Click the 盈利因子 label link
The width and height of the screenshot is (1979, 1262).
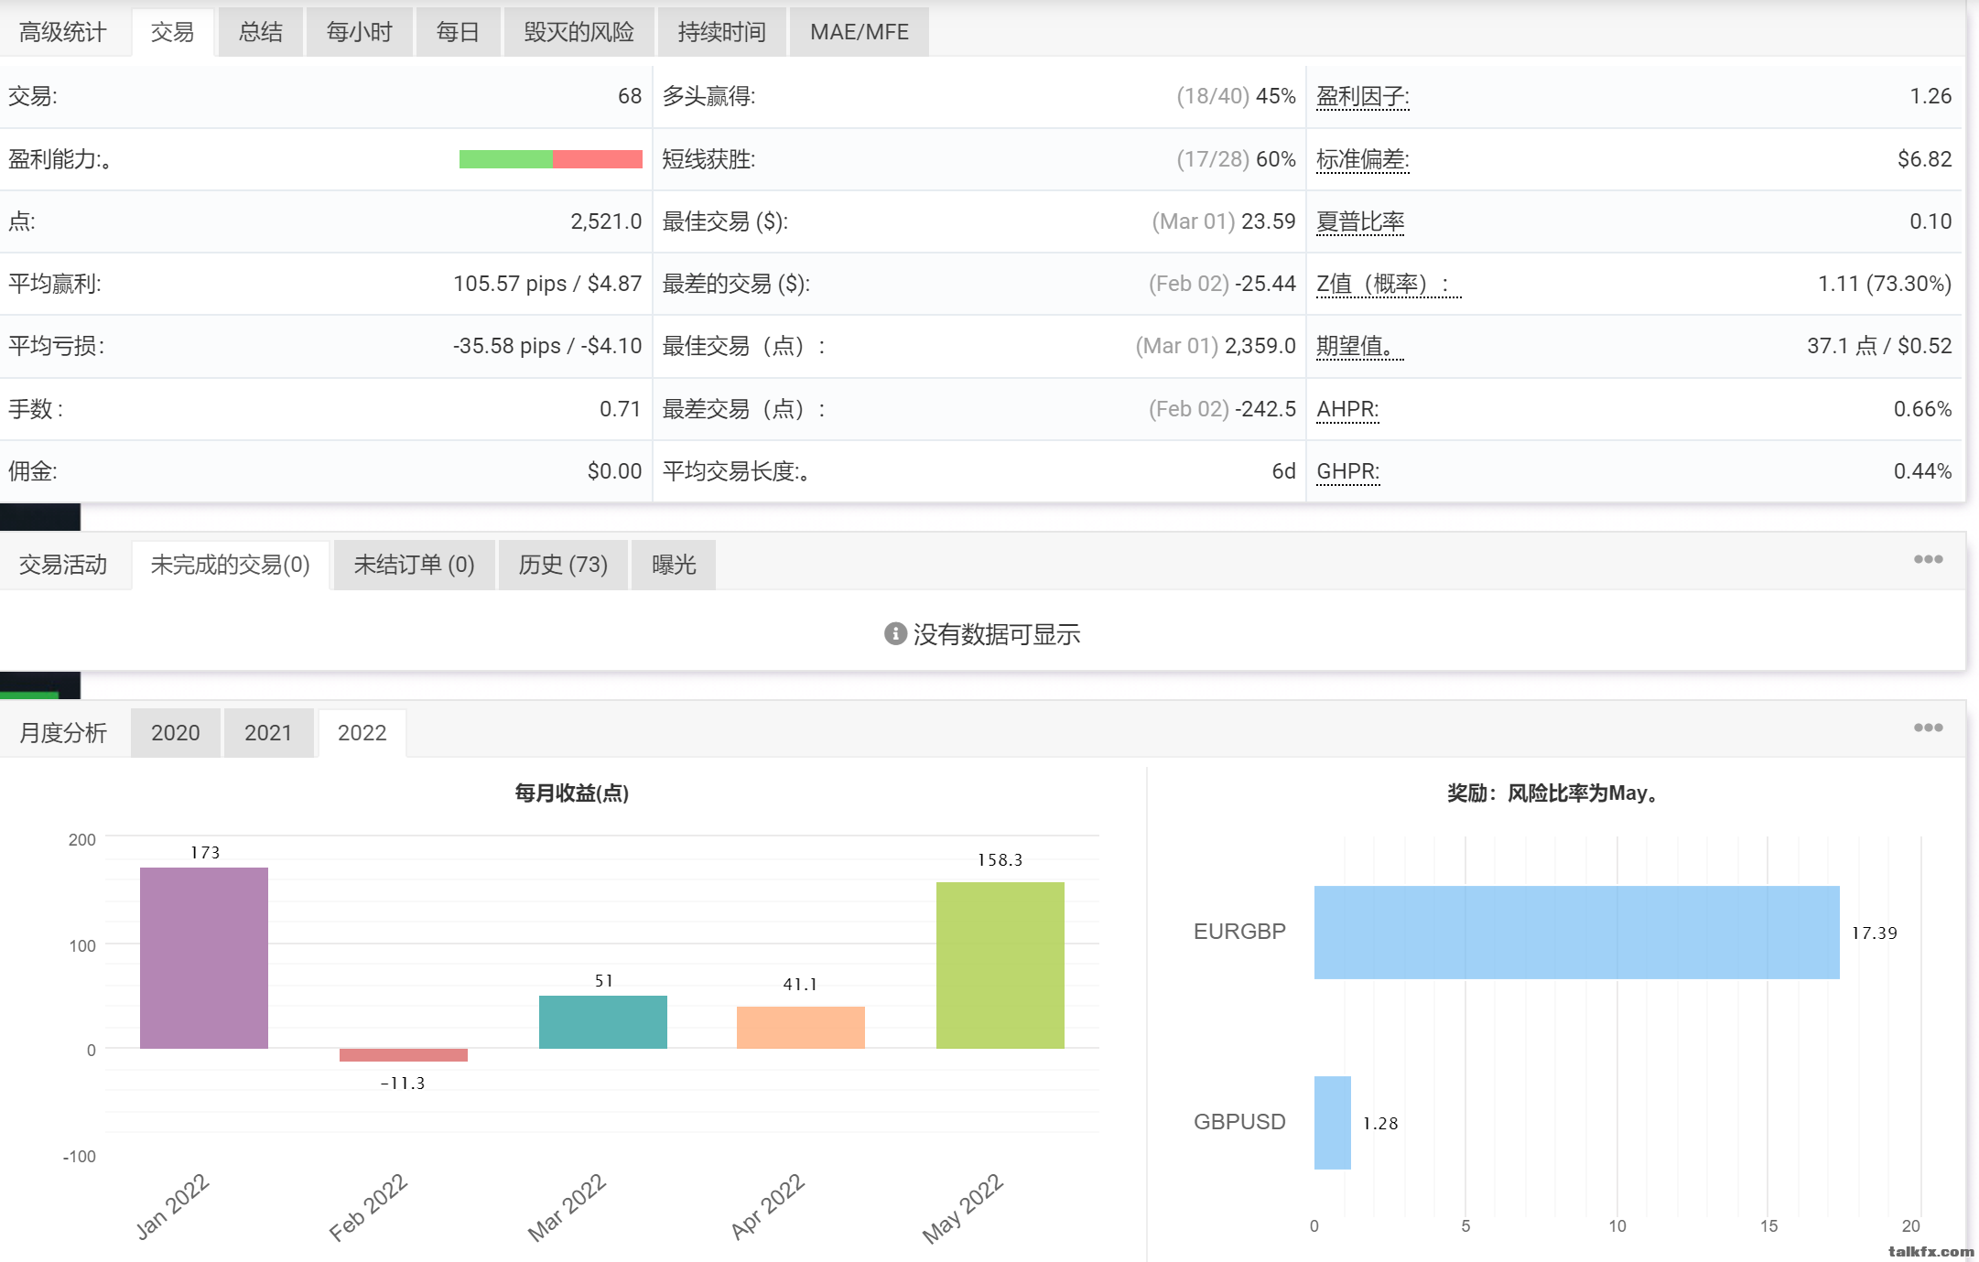[1363, 96]
